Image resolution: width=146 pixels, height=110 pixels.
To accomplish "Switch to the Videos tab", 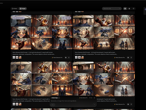I will pyautogui.click(x=15, y=8).
